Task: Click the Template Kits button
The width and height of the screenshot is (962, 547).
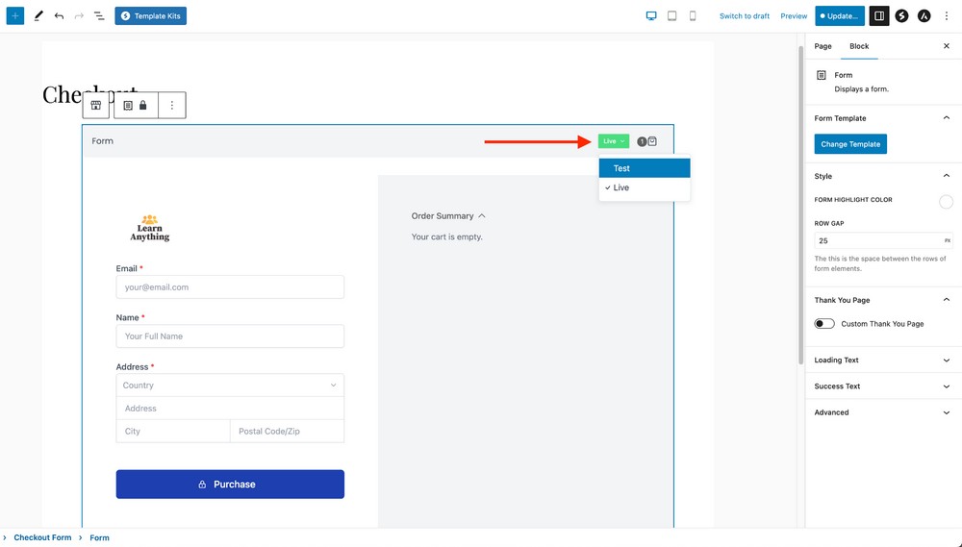Action: [150, 16]
